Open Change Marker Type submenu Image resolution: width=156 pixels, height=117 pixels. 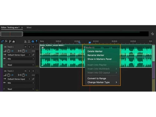(102, 82)
